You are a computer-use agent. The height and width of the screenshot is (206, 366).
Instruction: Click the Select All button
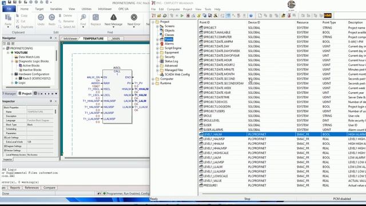point(67,27)
